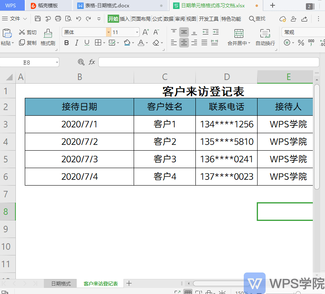The width and height of the screenshot is (325, 294).
Task: Expand the paste options arrow
Action: click(x=13, y=43)
